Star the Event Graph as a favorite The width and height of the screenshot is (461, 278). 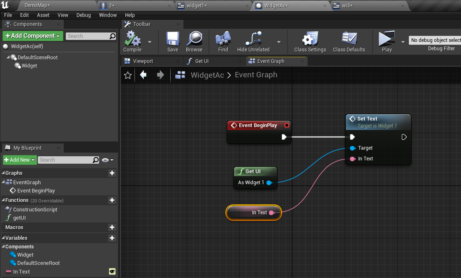[x=127, y=75]
